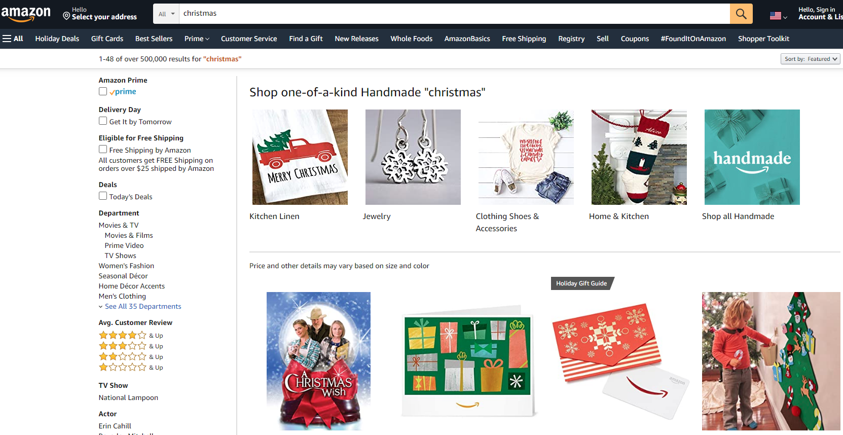The width and height of the screenshot is (843, 435).
Task: Open the Seasonal Décor department link
Action: pos(123,276)
